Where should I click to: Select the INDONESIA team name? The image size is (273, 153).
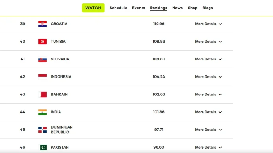coord(61,76)
